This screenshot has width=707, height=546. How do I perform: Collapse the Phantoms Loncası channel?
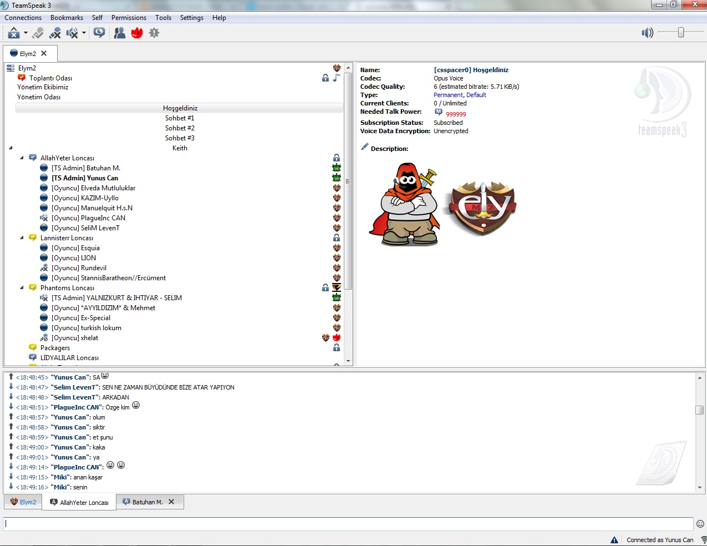pyautogui.click(x=22, y=288)
